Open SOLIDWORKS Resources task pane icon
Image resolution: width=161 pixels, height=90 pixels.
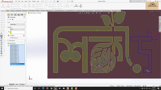tap(160, 17)
